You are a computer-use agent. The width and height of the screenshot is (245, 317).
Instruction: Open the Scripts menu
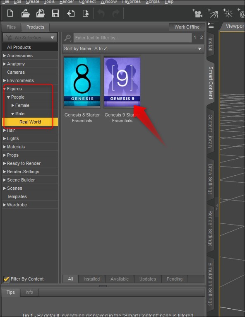pyautogui.click(x=153, y=2)
